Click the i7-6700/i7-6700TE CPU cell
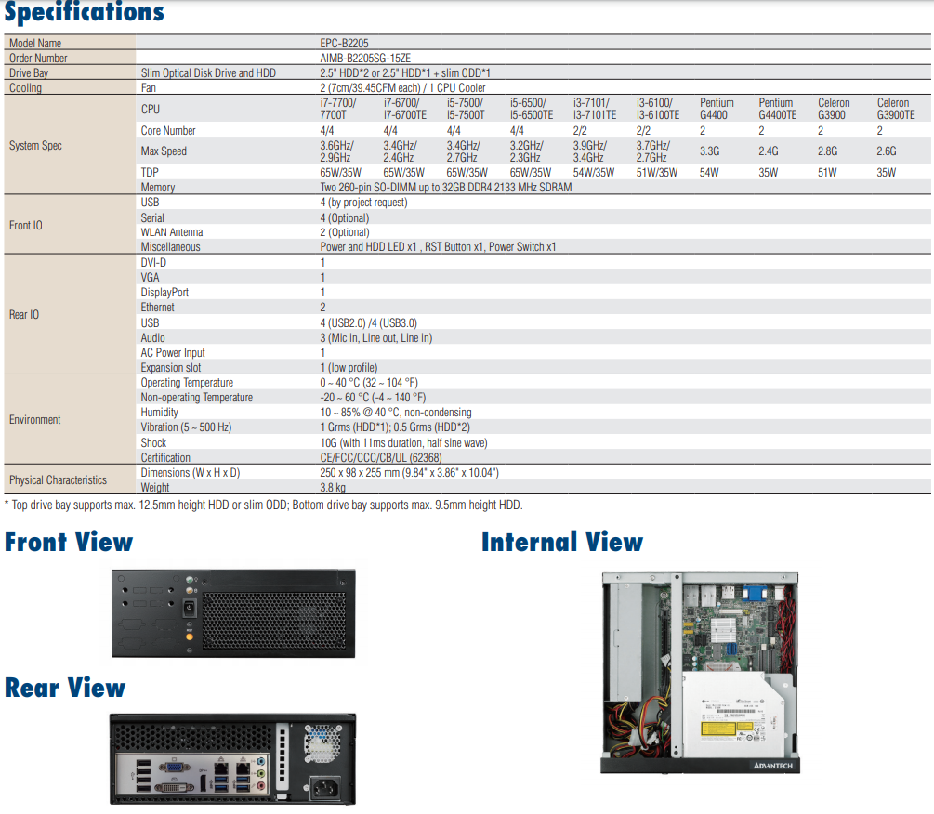The image size is (934, 814). pos(405,109)
